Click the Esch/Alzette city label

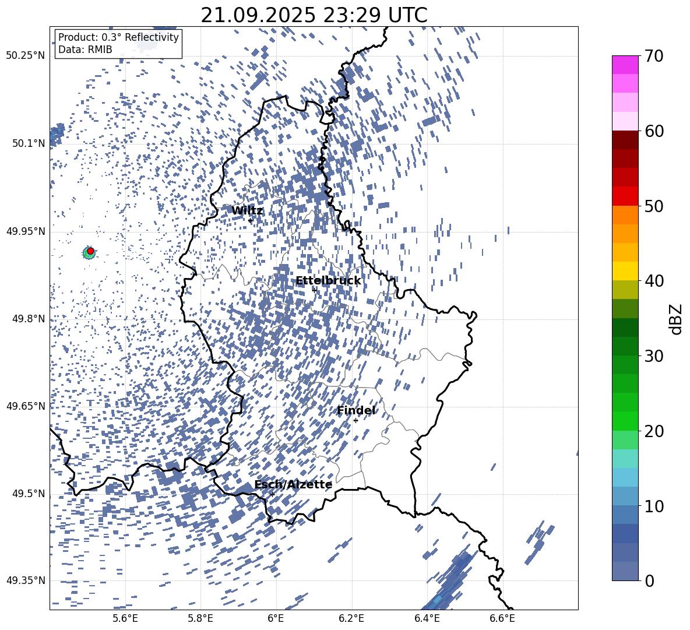(293, 485)
